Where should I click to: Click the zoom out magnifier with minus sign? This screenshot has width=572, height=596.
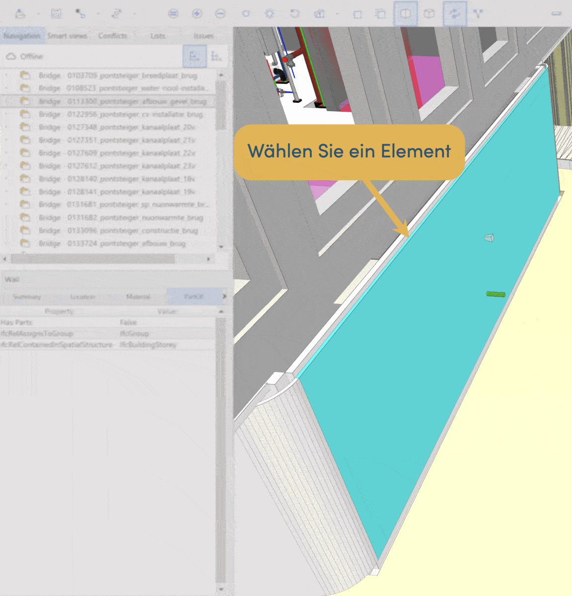click(220, 14)
